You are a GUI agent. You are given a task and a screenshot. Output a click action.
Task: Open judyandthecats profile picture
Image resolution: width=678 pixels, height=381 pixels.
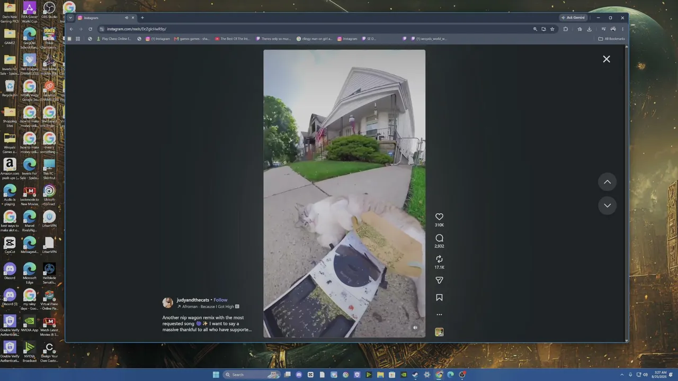tap(168, 303)
